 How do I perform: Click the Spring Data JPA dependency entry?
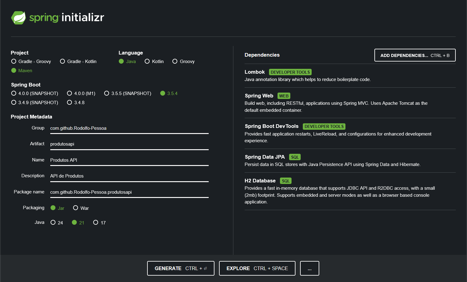tap(350, 160)
